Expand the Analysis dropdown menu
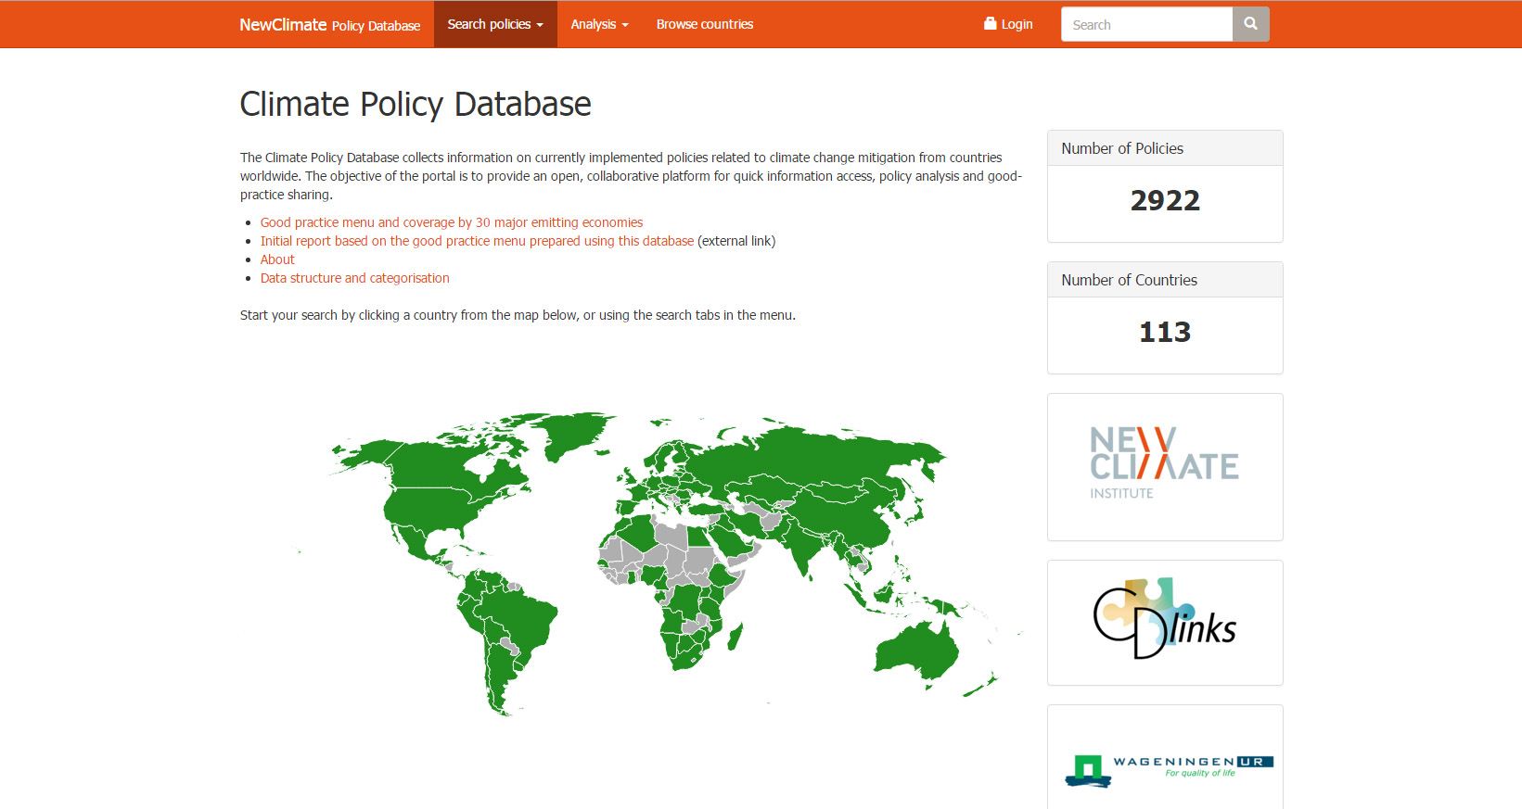Viewport: 1522px width, 809px height. pyautogui.click(x=599, y=24)
